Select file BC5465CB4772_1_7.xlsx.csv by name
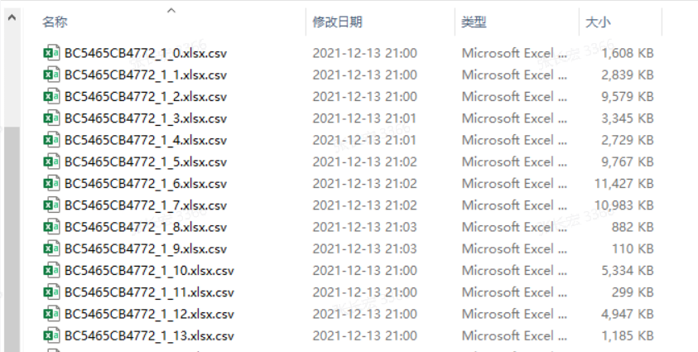The width and height of the screenshot is (698, 352). click(x=146, y=205)
